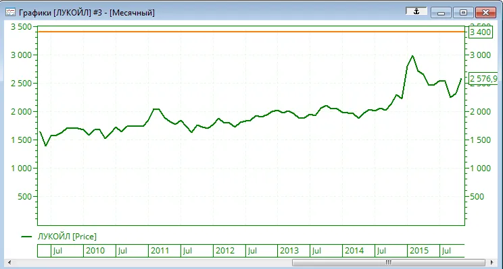This screenshot has width=503, height=269.
Task: Click the 3 500 left axis label
Action: 22,26
